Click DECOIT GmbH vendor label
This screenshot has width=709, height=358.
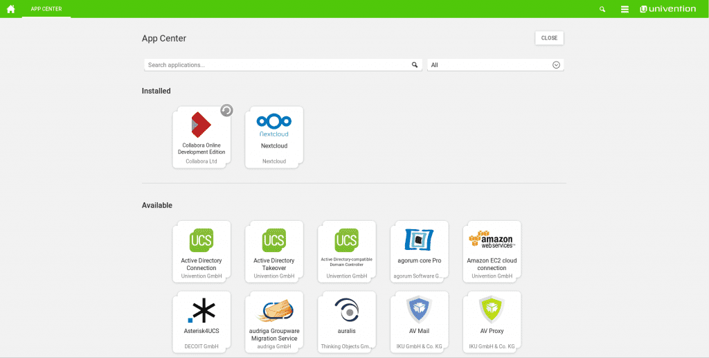tap(201, 347)
